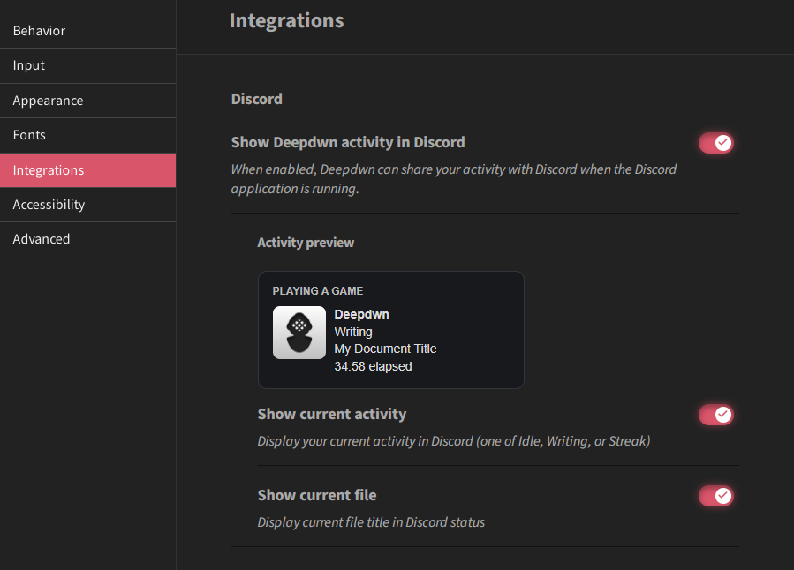The height and width of the screenshot is (570, 794).
Task: Go to the Fonts settings
Action: tap(87, 135)
